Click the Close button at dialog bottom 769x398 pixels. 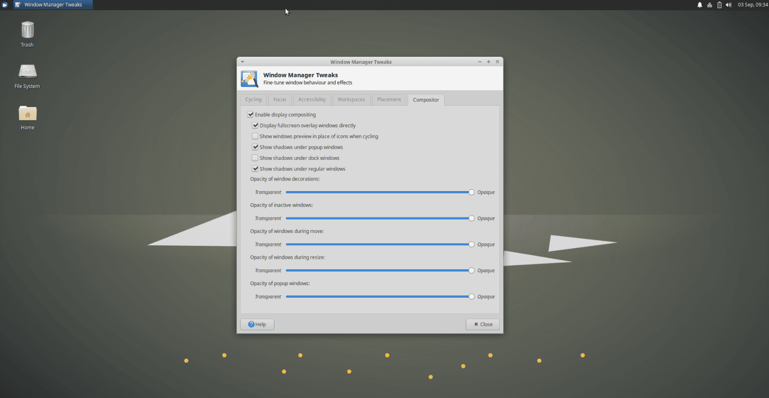[483, 325]
